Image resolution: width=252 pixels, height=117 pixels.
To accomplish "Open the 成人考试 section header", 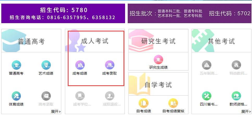I will pyautogui.click(x=95, y=41).
